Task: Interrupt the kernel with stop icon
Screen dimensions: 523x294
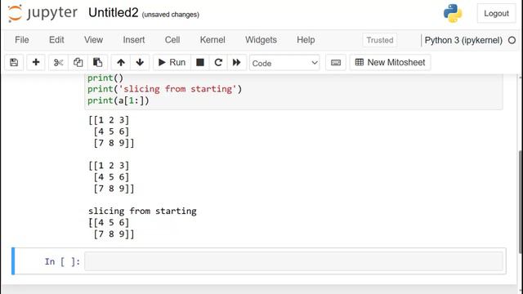Action: tap(200, 62)
